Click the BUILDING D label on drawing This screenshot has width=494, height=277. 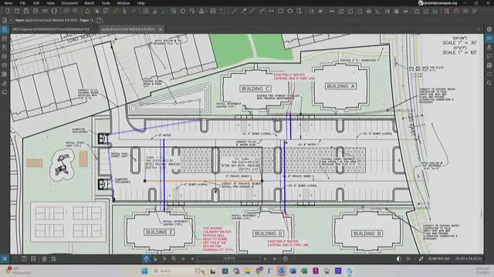[x=269, y=234]
